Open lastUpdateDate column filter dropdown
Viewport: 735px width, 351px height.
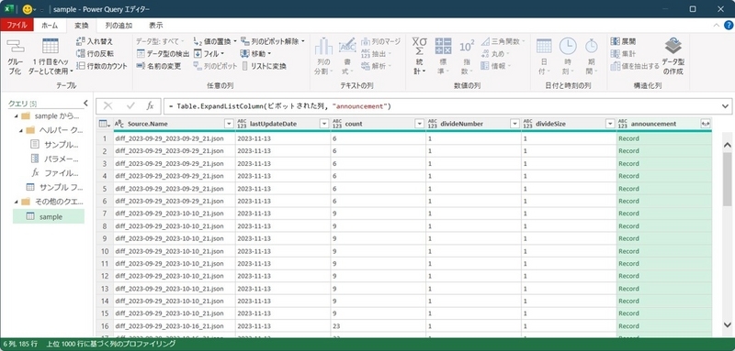324,124
